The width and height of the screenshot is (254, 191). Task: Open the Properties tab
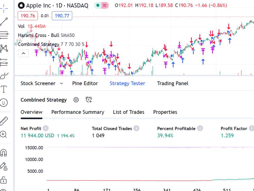165,112
